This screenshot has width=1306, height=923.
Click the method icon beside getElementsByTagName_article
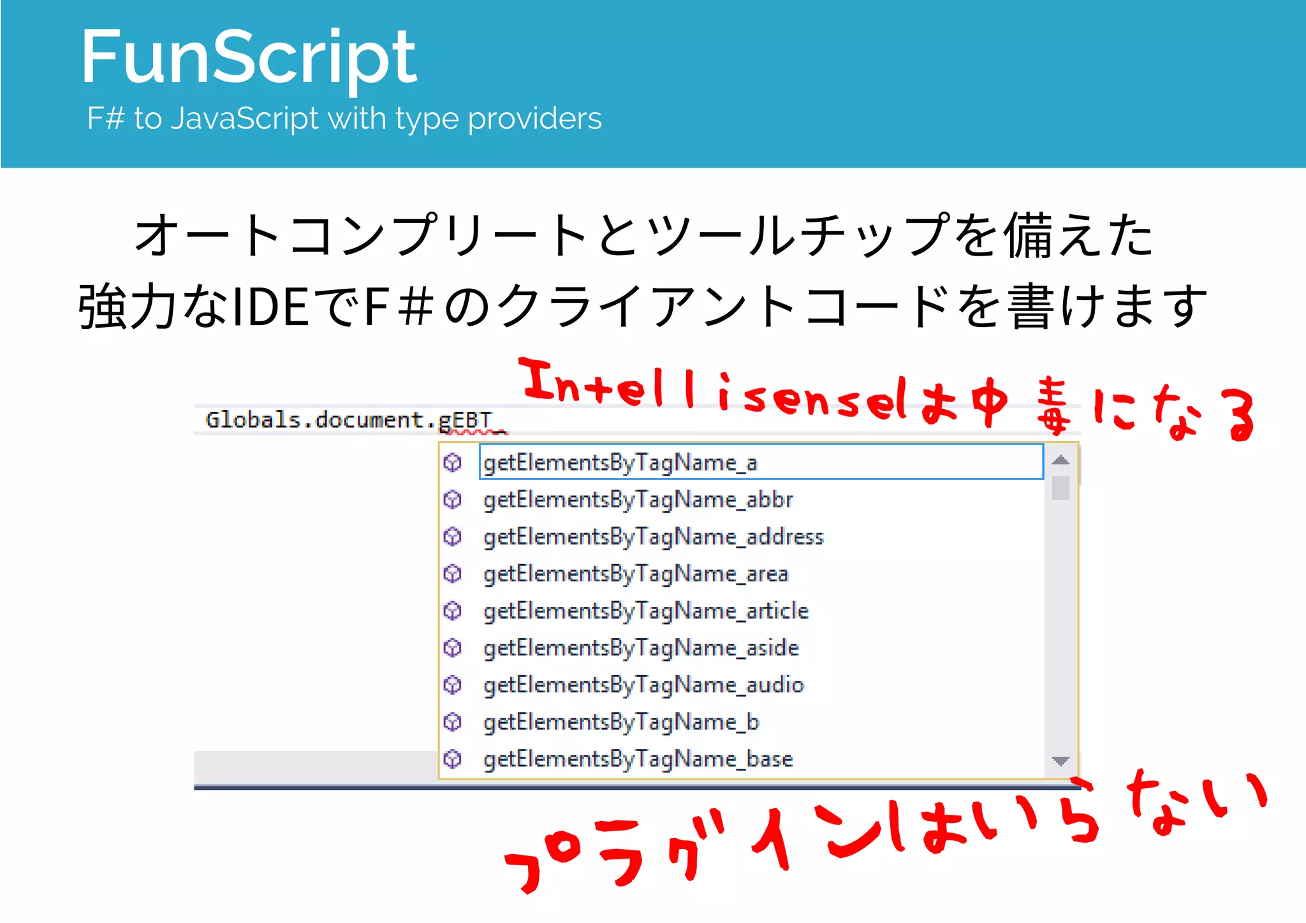[452, 611]
